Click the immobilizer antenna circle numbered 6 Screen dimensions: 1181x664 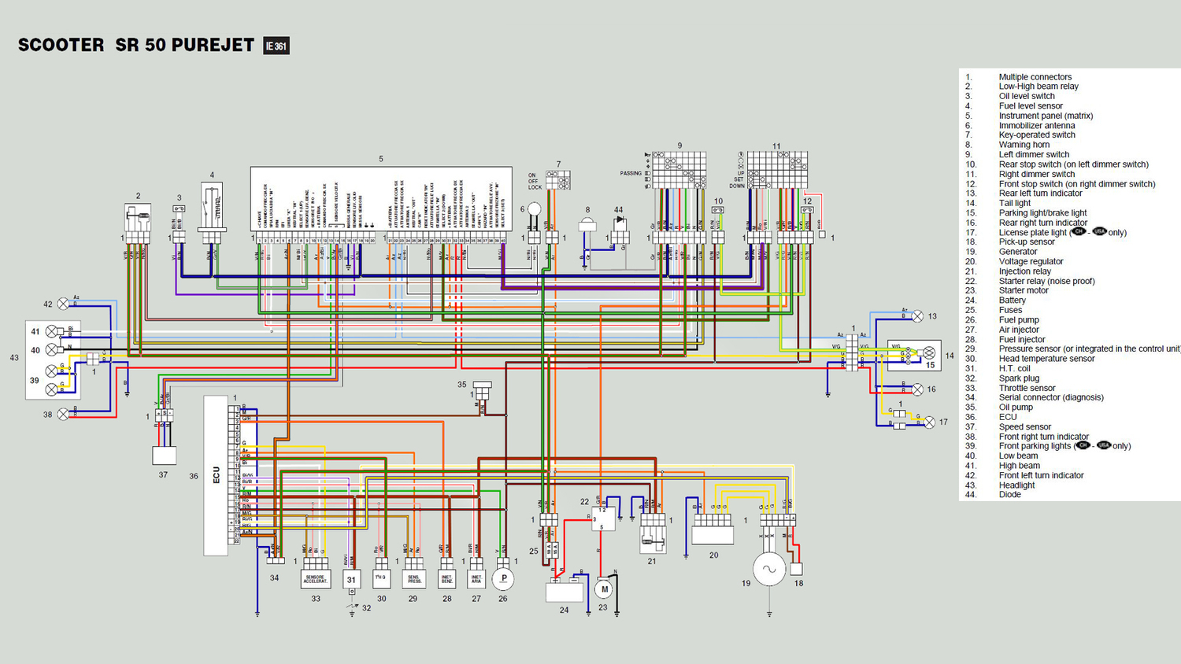point(535,209)
